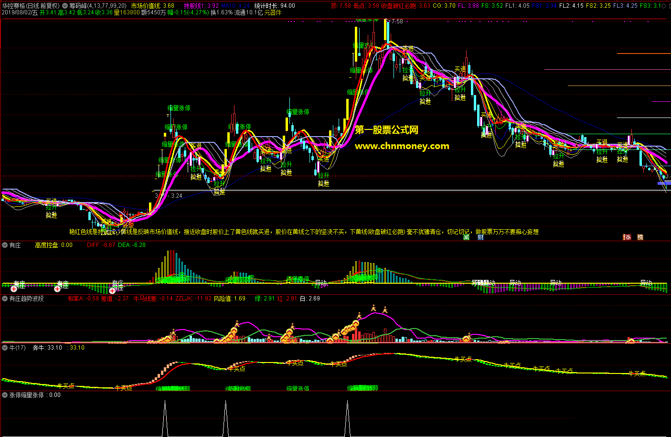Viewport: 671px width, 437px height.
Task: Click the FL3: 4.25 value
Action: point(625,6)
